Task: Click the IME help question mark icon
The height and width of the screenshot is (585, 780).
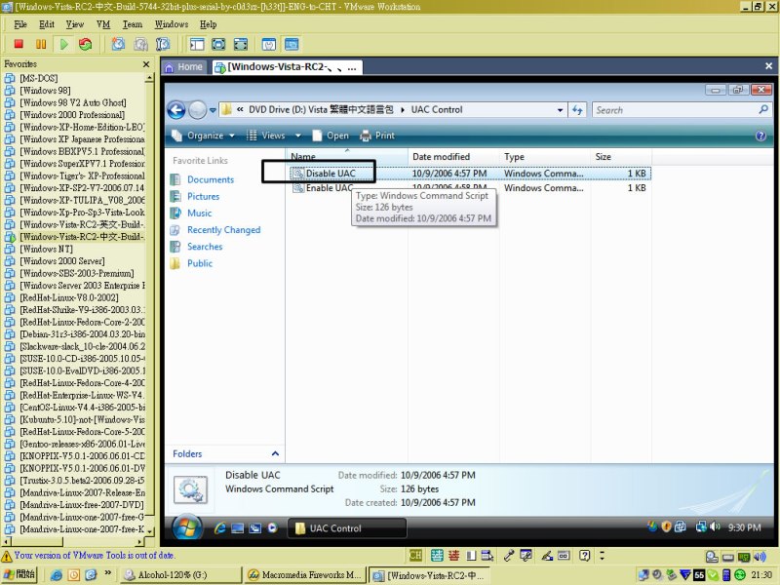Action: click(585, 556)
